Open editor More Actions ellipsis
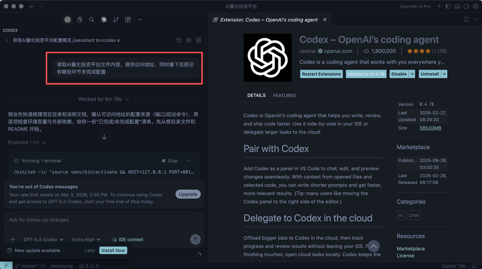 click(x=476, y=20)
